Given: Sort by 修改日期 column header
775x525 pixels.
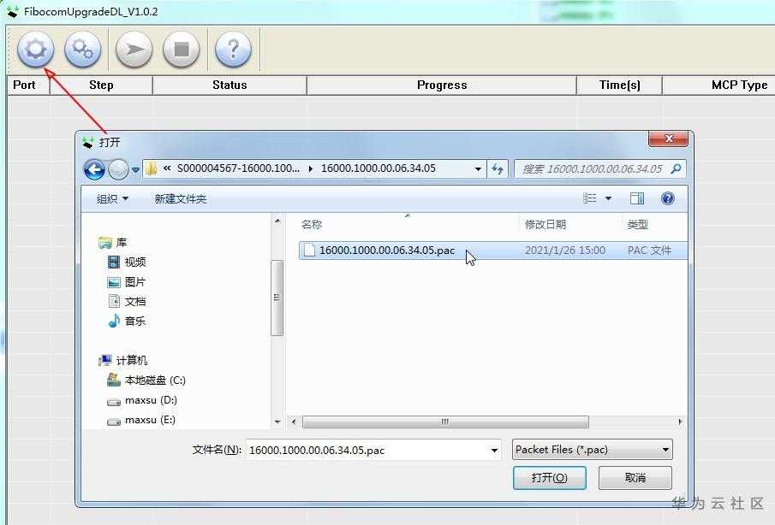Looking at the screenshot, I should pyautogui.click(x=545, y=225).
